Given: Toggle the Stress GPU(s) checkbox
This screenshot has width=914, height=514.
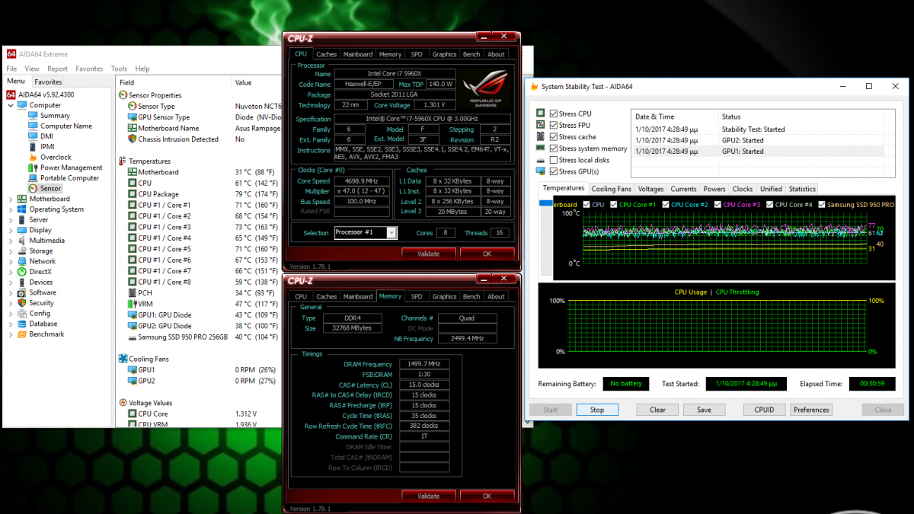Looking at the screenshot, I should click(x=553, y=171).
